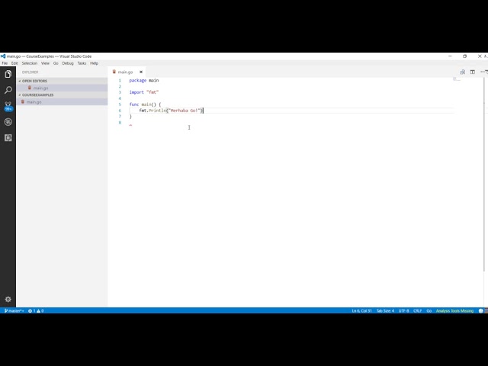Click the master branch indicator in status bar
488x366 pixels.
tap(14, 310)
